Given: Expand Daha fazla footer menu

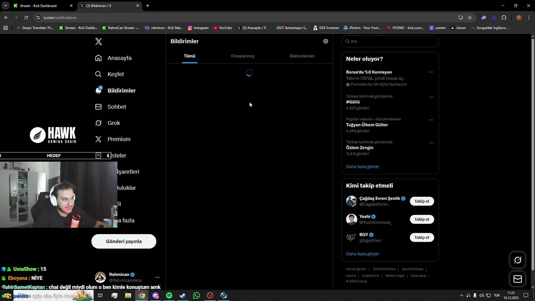Looking at the screenshot, I should [420, 275].
